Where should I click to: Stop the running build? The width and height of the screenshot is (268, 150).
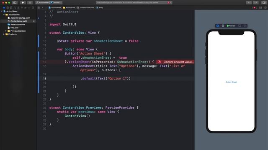coord(30,2)
